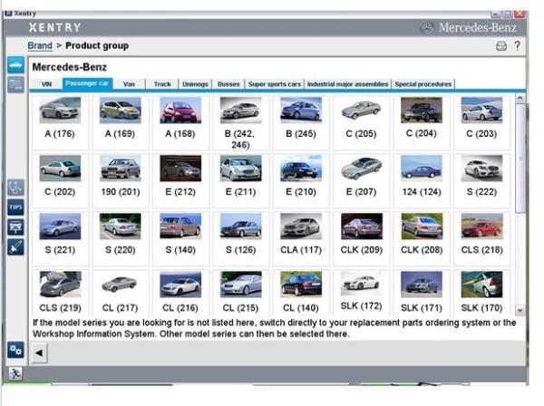
Task: Open the settings gears icon
Action: tap(15, 350)
